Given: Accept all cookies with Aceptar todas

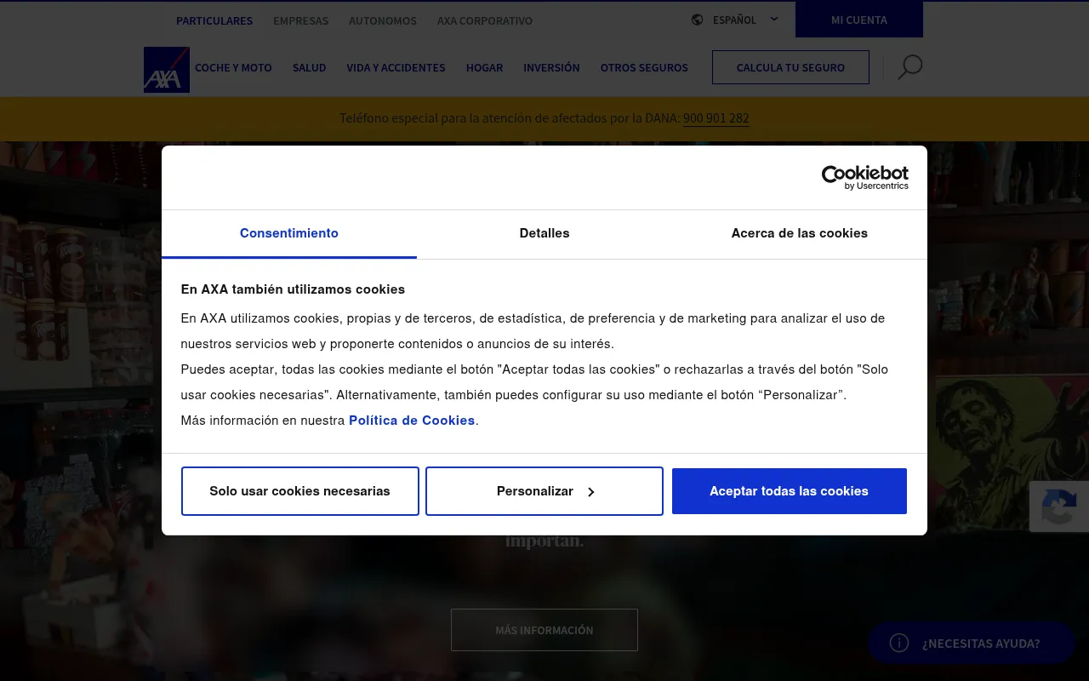Looking at the screenshot, I should coord(790,491).
